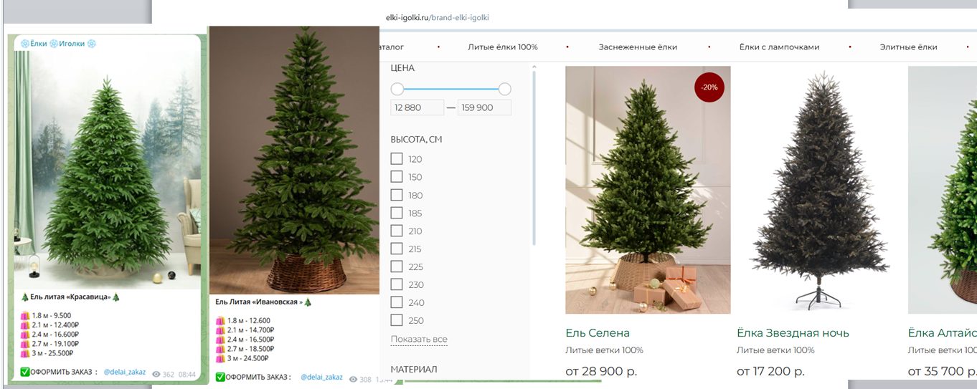Viewport: 977px width, 389px height.
Task: Expand the МАТЕРИАЛ filter section
Action: (x=414, y=369)
